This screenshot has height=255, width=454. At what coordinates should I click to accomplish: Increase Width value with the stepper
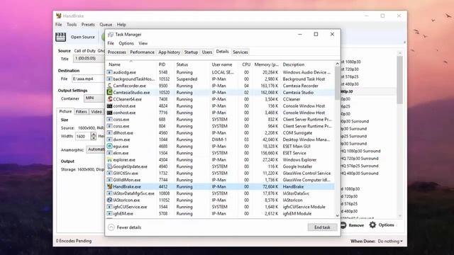[x=93, y=134]
